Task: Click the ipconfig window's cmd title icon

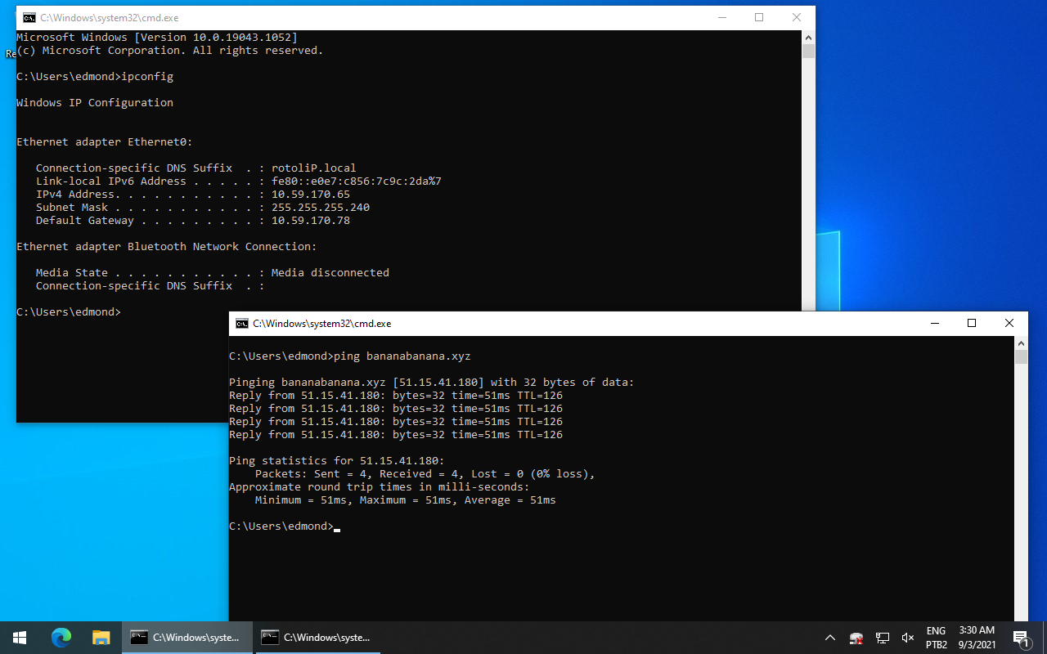Action: 29,18
